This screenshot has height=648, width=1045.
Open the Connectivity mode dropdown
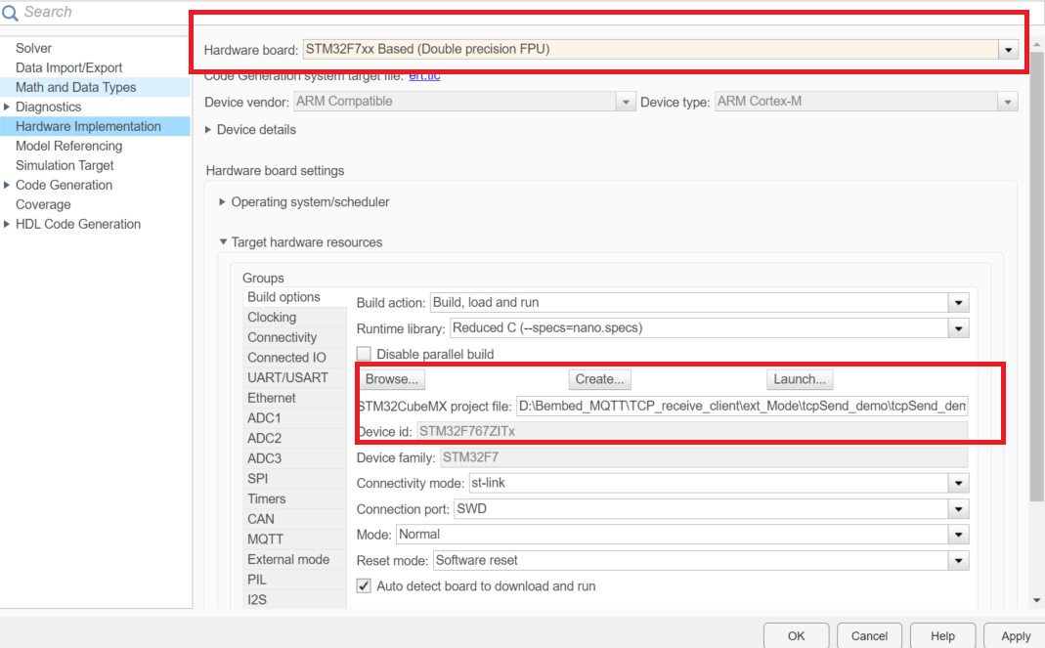[960, 482]
